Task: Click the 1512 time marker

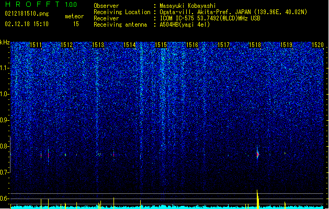Action: (x=67, y=45)
